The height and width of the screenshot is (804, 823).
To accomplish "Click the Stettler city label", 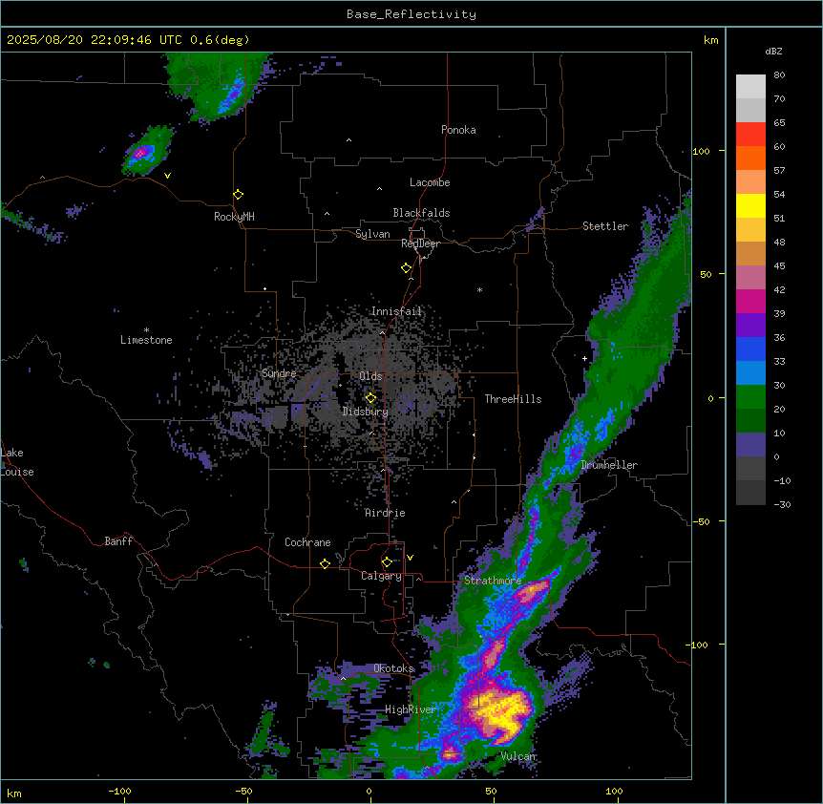I will pyautogui.click(x=605, y=226).
